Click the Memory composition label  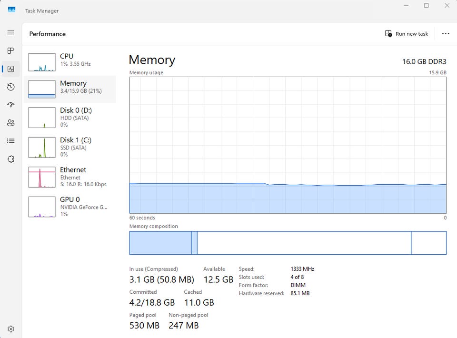(x=153, y=227)
